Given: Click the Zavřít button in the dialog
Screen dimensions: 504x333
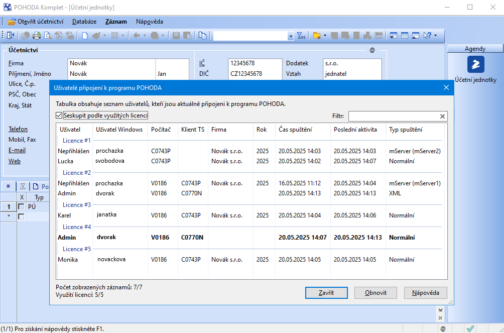Looking at the screenshot, I should pos(326,293).
